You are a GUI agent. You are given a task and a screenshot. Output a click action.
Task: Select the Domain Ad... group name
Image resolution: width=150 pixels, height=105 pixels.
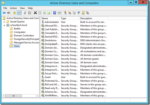pos(51,48)
